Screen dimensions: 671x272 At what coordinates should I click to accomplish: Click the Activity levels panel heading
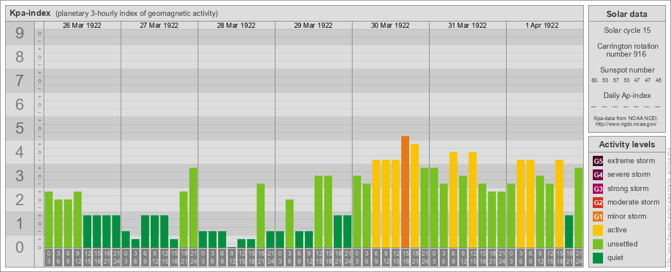pyautogui.click(x=627, y=144)
